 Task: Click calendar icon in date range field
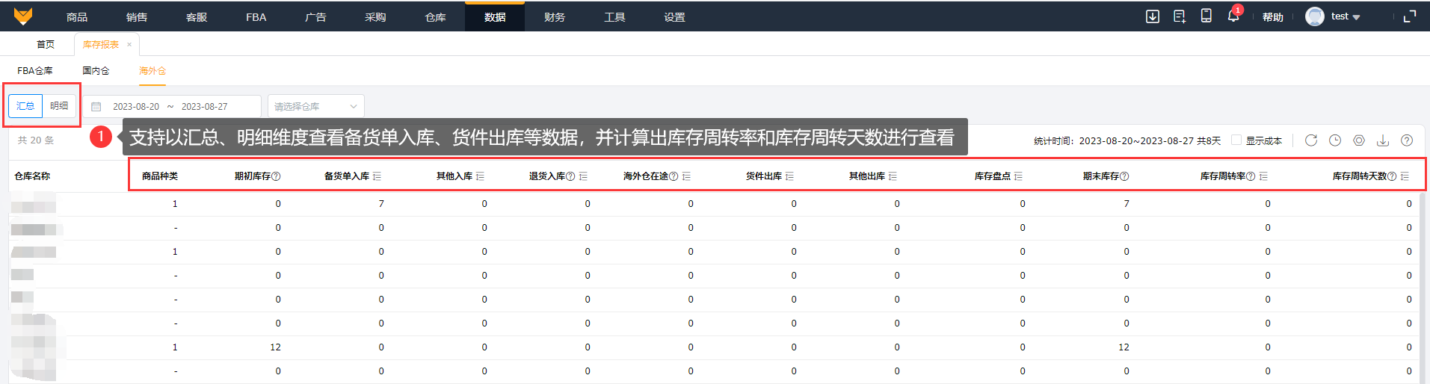pyautogui.click(x=96, y=107)
